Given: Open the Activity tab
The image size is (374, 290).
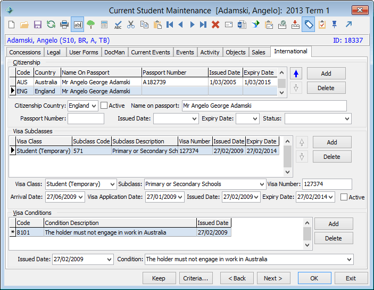Looking at the screenshot, I should point(210,52).
